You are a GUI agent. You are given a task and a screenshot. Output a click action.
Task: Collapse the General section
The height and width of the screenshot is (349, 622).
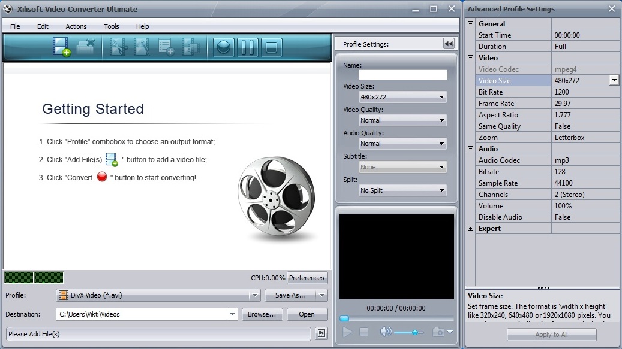coord(470,24)
